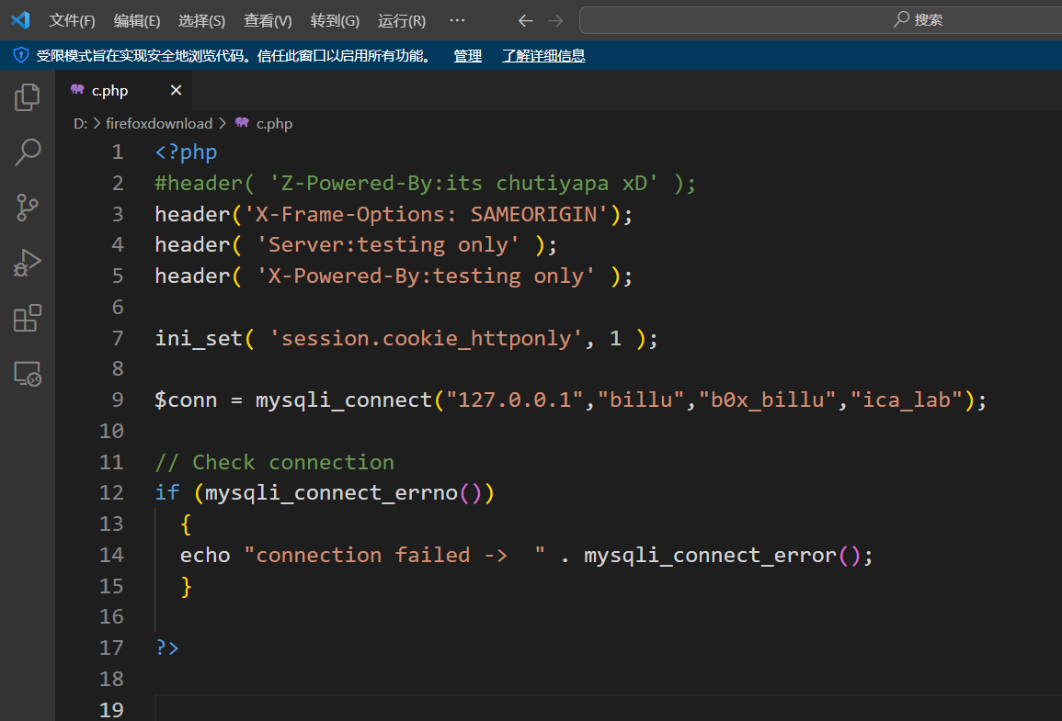Click the mysqli_connect_error call
The height and width of the screenshot is (721, 1062).
pyautogui.click(x=711, y=556)
